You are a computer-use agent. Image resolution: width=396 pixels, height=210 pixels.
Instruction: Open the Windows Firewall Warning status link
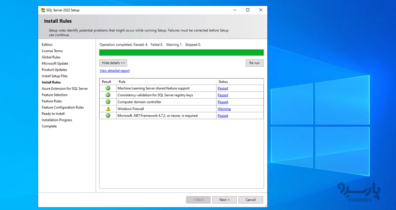pos(224,109)
